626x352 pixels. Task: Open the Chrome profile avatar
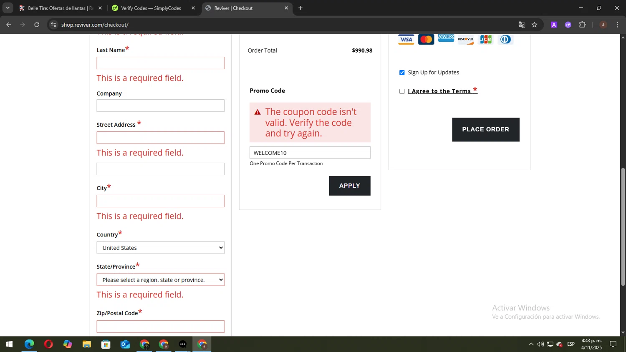[x=603, y=25]
